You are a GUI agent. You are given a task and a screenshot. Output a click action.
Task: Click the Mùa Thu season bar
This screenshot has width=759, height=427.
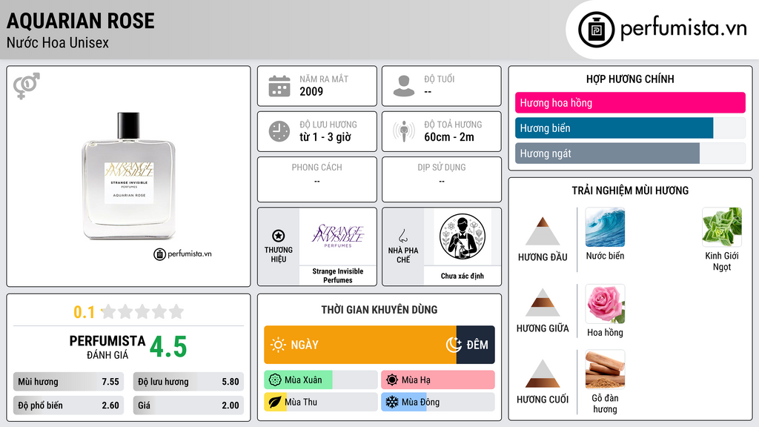pyautogui.click(x=320, y=402)
